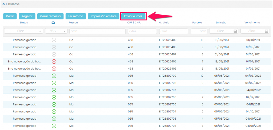Click the envelope icon column header
Image resolution: width=273 pixels, height=130 pixels.
(53, 23)
